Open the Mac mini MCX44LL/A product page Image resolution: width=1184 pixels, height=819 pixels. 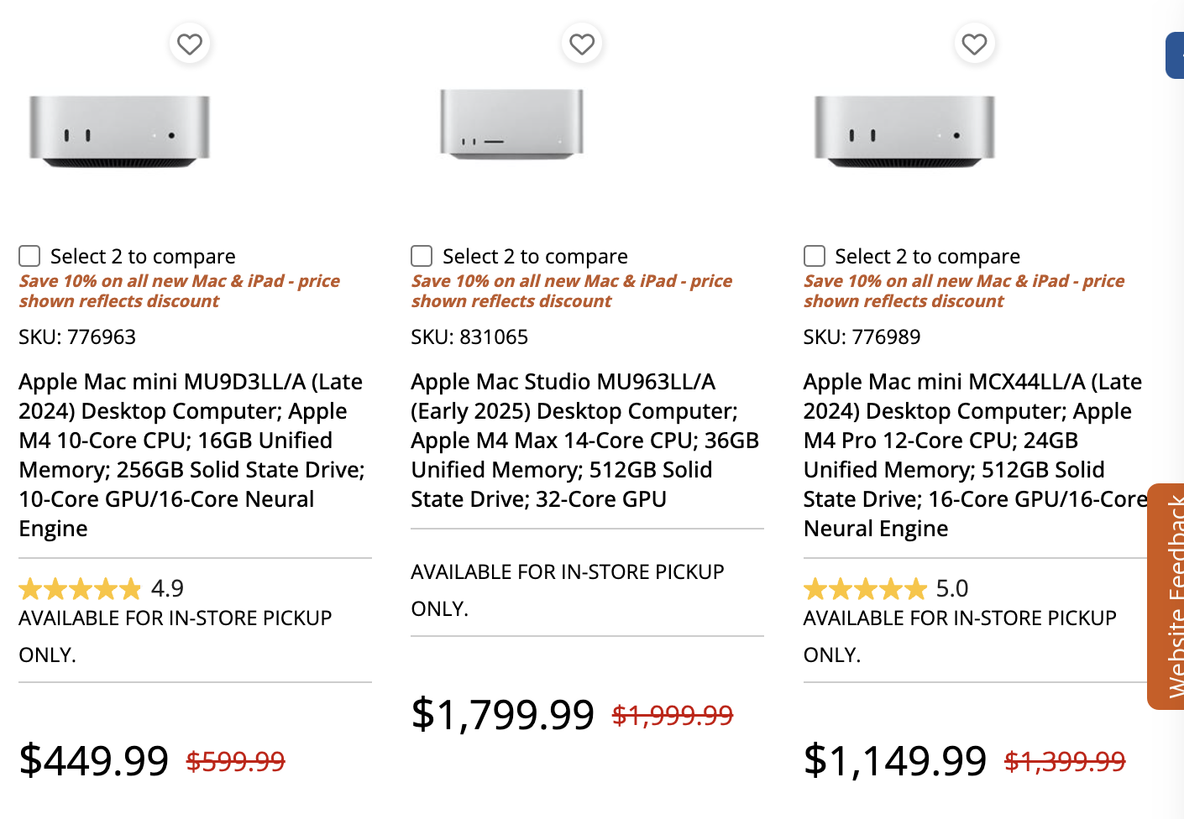[972, 455]
